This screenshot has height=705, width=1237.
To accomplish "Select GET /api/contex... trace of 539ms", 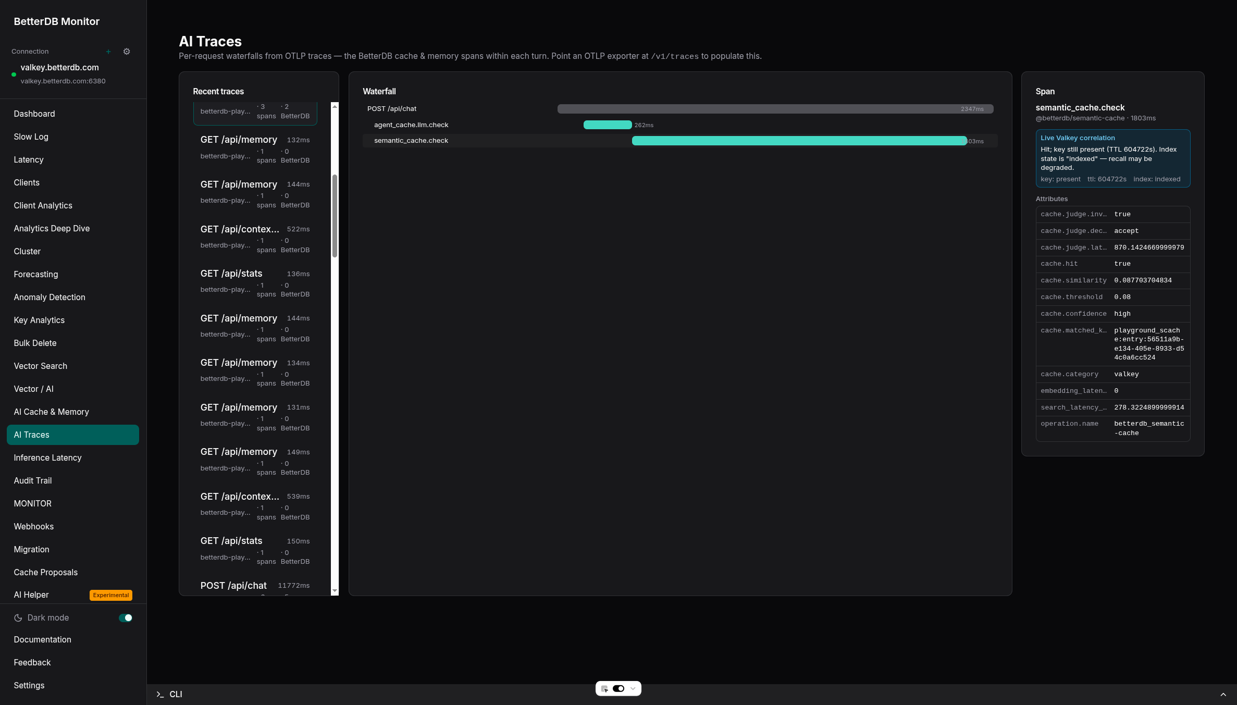I will coord(255,506).
